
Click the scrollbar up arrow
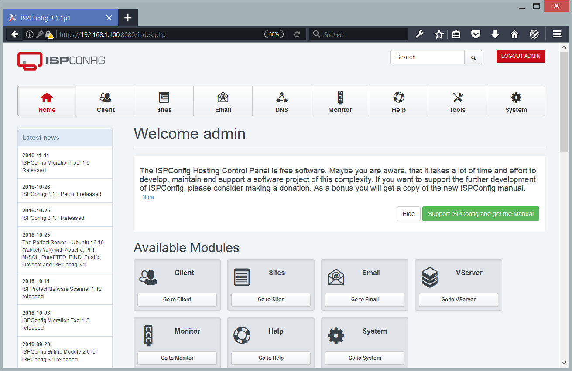[x=564, y=47]
